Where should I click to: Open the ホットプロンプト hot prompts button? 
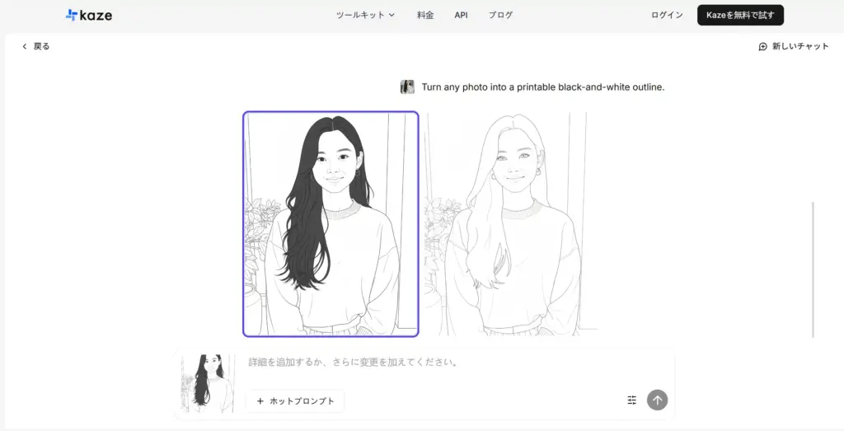point(295,401)
